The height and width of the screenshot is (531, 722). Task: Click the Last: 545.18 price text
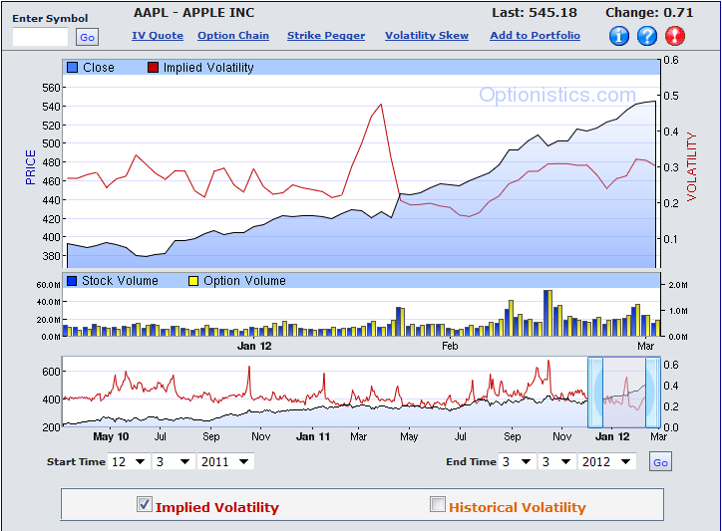pos(535,13)
